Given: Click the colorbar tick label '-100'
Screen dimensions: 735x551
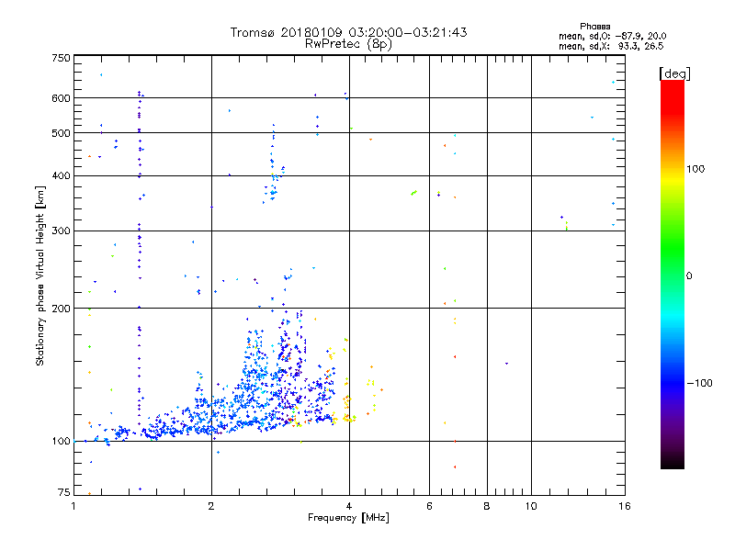Looking at the screenshot, I should point(700,383).
